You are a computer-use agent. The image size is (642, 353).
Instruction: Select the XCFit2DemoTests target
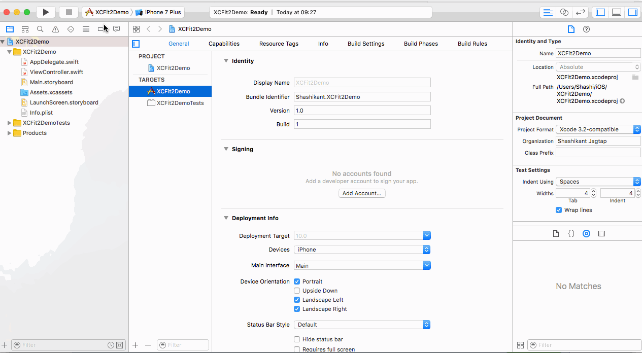(x=175, y=103)
